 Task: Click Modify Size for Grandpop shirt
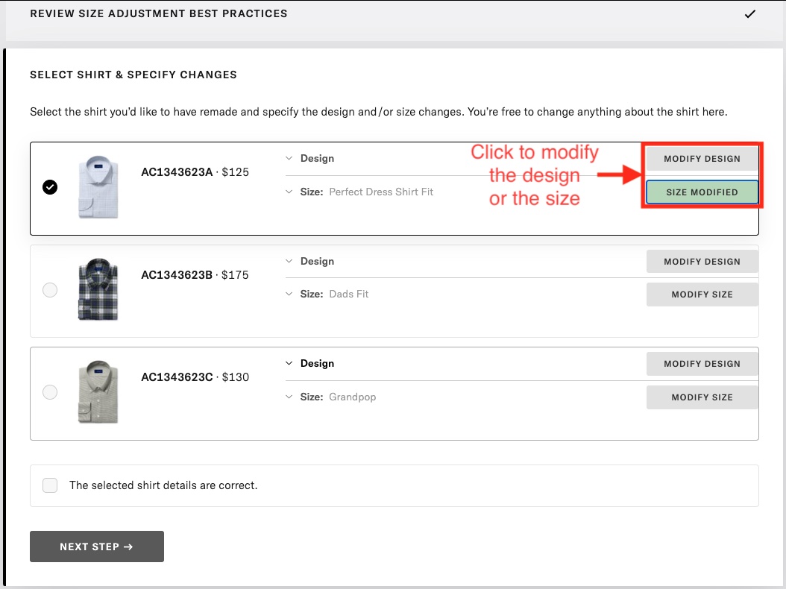click(702, 397)
